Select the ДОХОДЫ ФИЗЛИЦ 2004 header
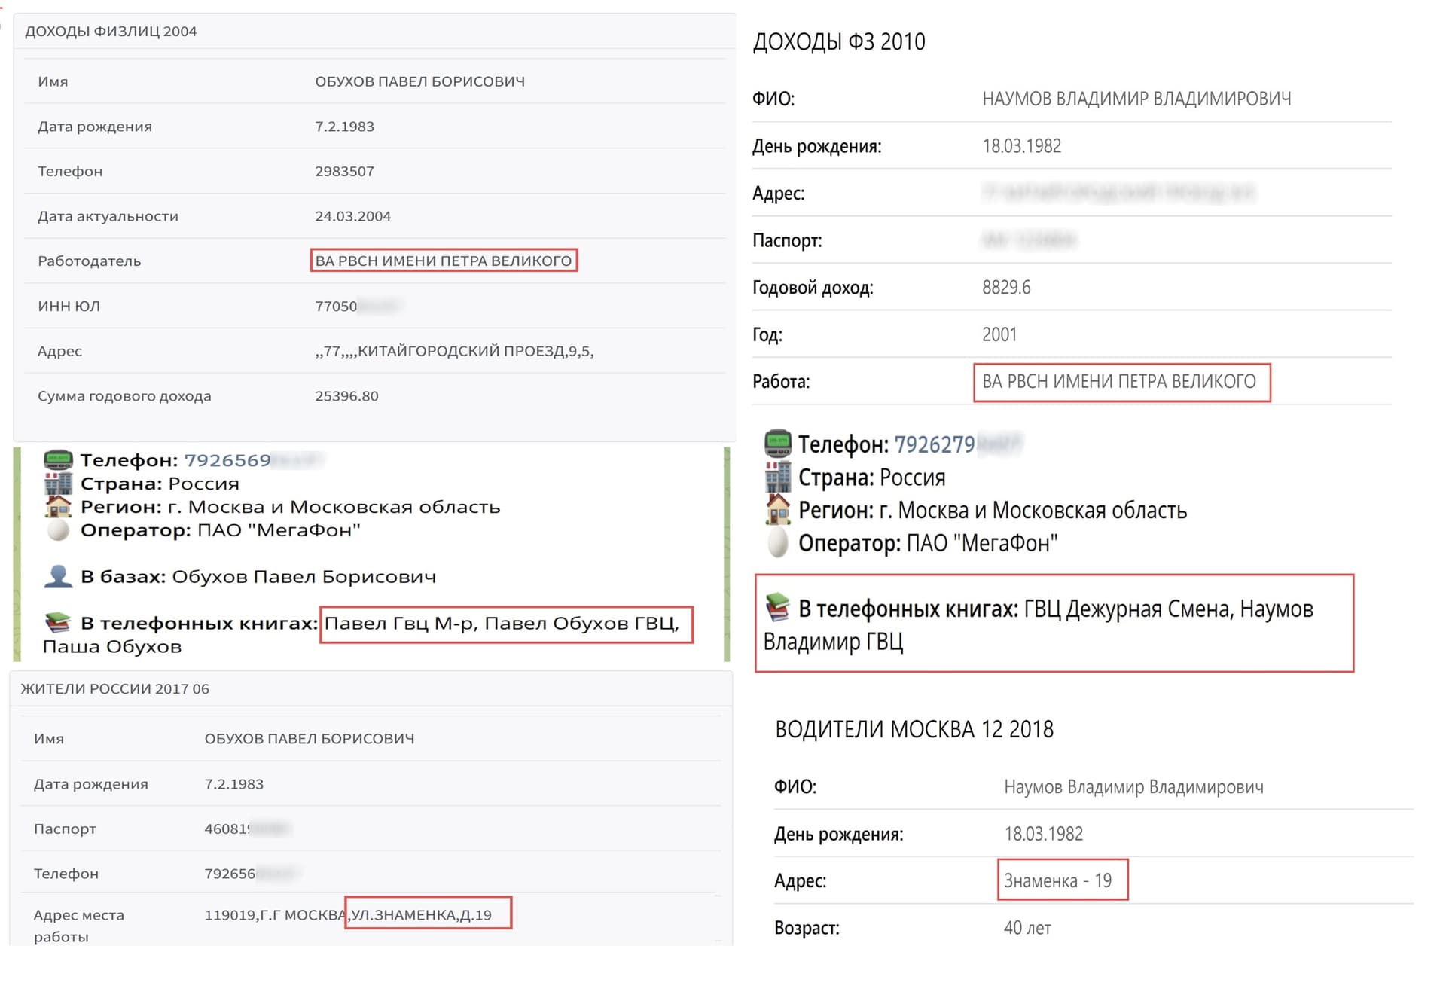This screenshot has width=1446, height=1004. (x=111, y=31)
